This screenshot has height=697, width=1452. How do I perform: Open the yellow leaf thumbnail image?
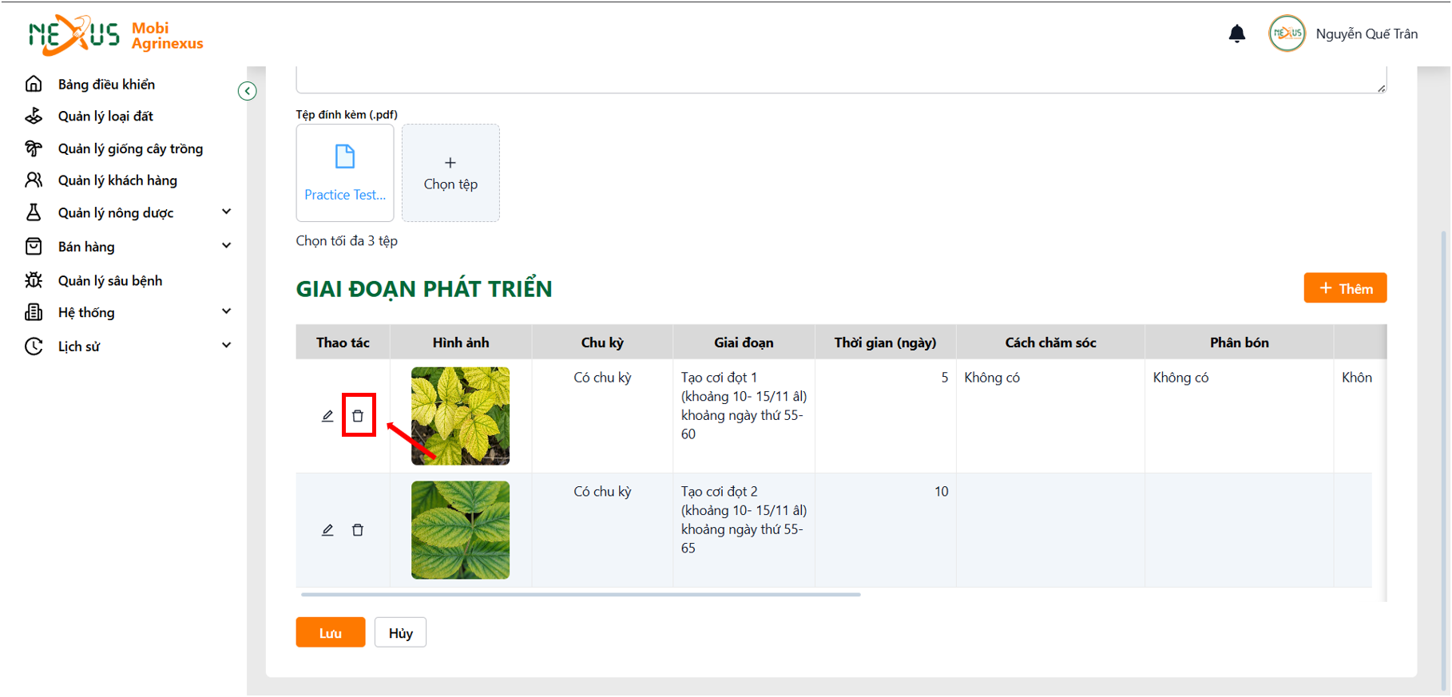pos(460,416)
